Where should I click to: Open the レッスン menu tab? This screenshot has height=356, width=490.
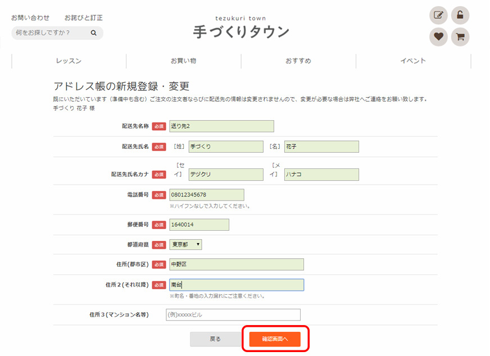point(69,61)
